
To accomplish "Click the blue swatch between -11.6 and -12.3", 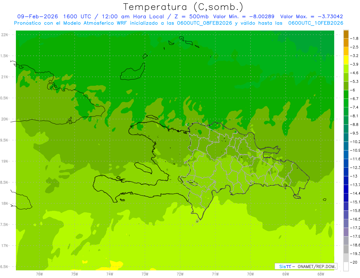I will (346, 163).
